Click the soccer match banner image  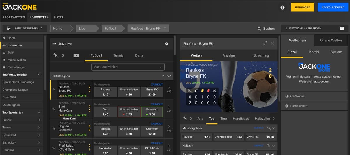click(x=229, y=87)
